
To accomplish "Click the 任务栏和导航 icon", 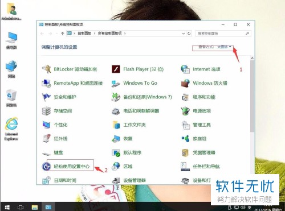I will 185,167.
